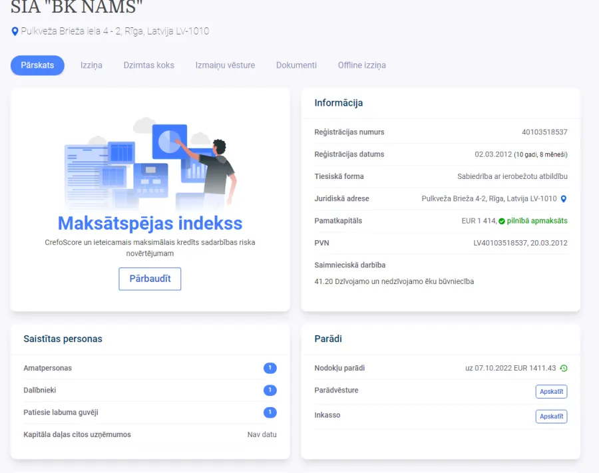Click the location pin beside the header address
Image resolution: width=599 pixels, height=473 pixels.
point(15,31)
